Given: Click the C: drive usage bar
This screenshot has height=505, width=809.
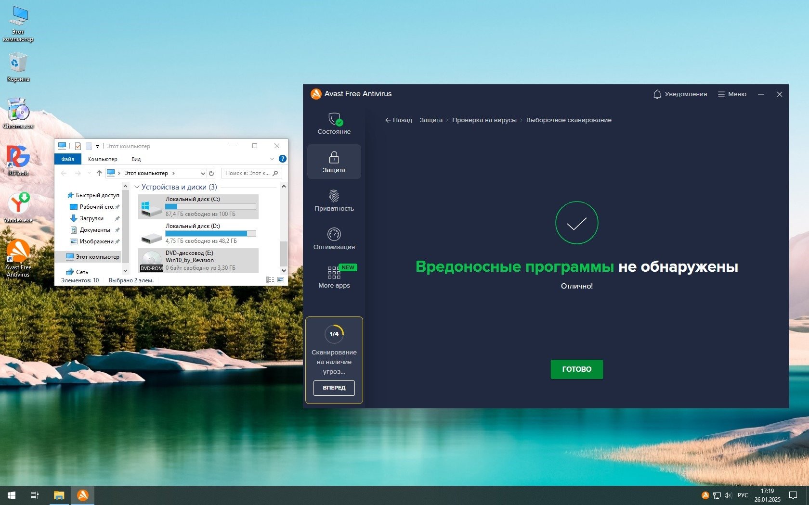Looking at the screenshot, I should coord(210,206).
